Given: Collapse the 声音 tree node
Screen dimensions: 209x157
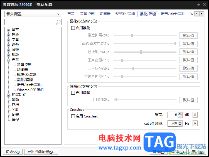Looking at the screenshot, I should pyautogui.click(x=8, y=60).
